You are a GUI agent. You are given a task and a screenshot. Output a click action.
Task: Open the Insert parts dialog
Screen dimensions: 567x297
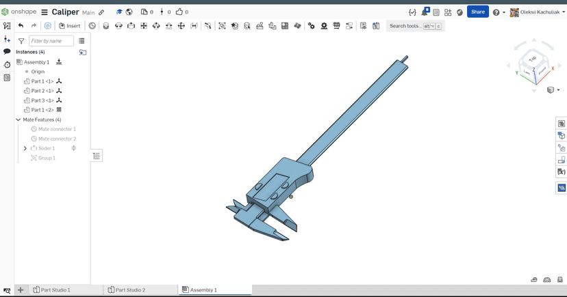pos(69,26)
